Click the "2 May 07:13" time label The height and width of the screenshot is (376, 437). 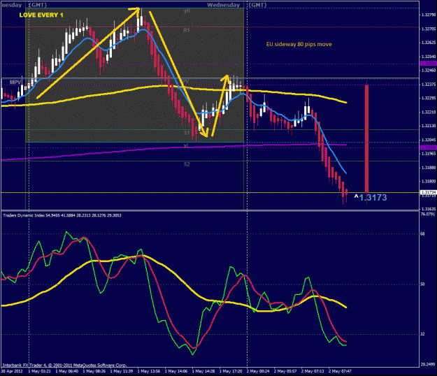(x=313, y=371)
